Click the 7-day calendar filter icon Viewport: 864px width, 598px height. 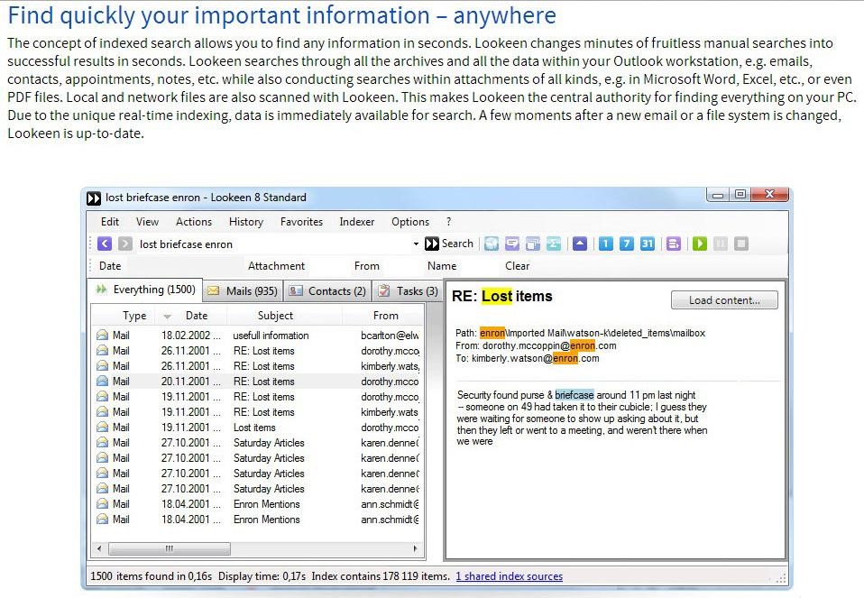point(626,244)
